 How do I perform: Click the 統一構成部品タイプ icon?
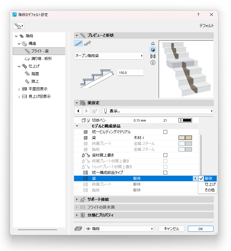point(86,172)
